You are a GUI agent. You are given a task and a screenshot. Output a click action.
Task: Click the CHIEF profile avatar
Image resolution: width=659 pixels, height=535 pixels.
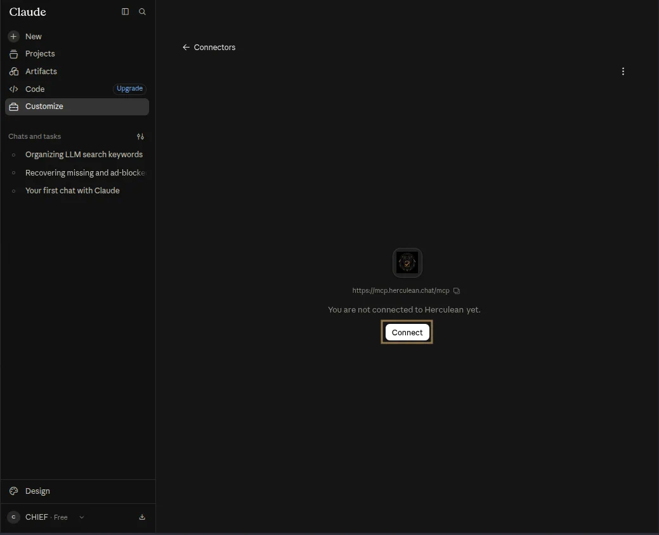(x=13, y=517)
